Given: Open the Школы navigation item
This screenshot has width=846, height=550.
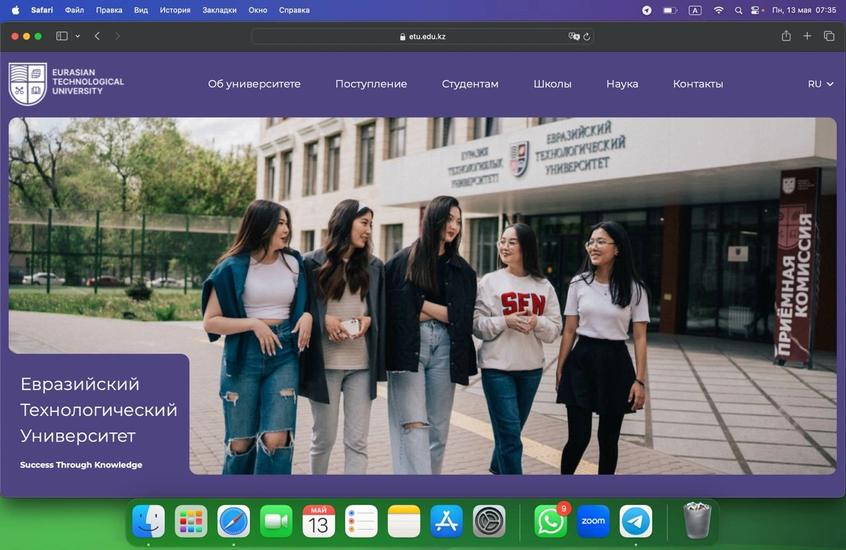Looking at the screenshot, I should click(x=553, y=84).
